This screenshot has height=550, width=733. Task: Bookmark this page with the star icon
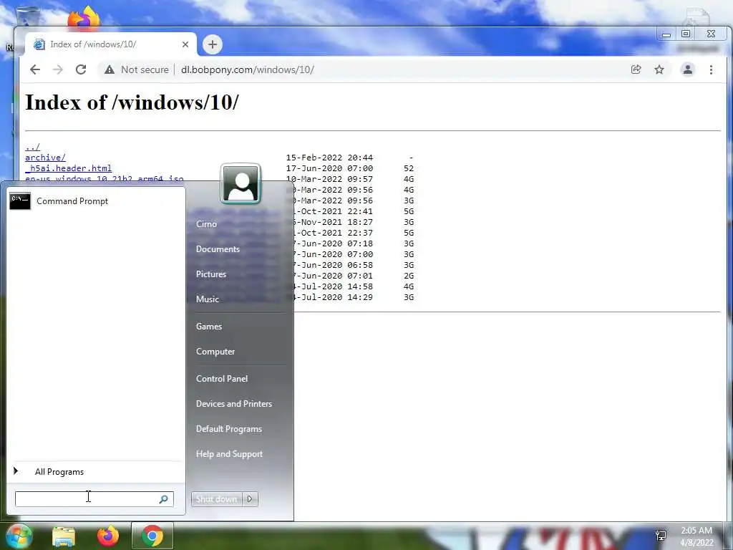tap(659, 69)
